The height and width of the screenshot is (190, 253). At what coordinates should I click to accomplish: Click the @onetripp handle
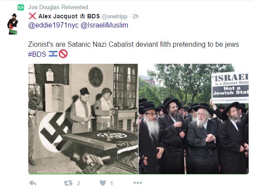click(x=114, y=17)
